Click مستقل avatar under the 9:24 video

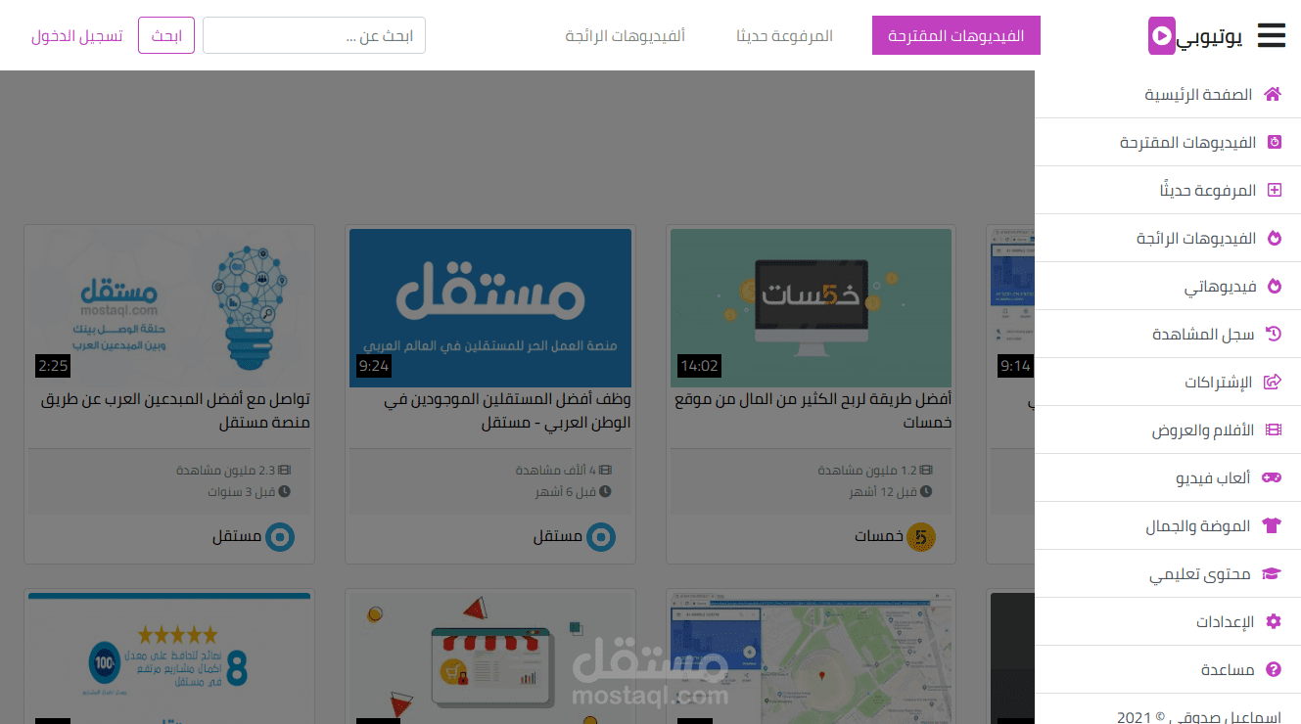click(600, 537)
